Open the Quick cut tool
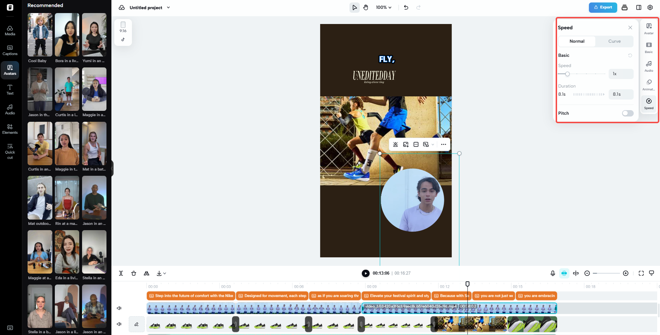This screenshot has height=335, width=660. click(x=10, y=151)
